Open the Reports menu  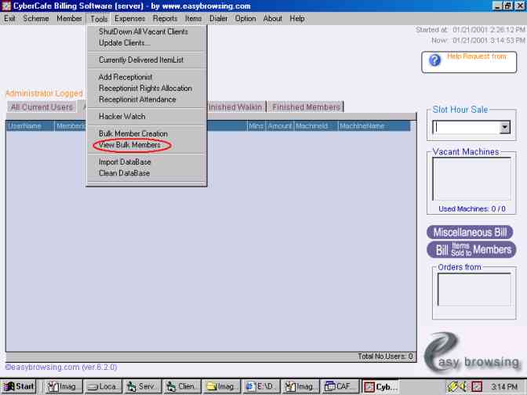[x=165, y=18]
